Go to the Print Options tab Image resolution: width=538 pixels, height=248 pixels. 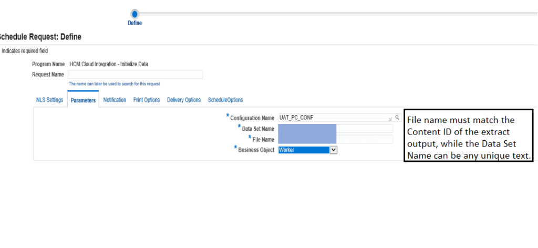point(147,100)
